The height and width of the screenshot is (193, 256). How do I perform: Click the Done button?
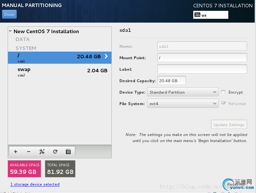point(9,14)
